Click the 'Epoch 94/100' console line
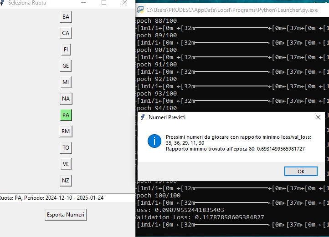 tap(156, 108)
